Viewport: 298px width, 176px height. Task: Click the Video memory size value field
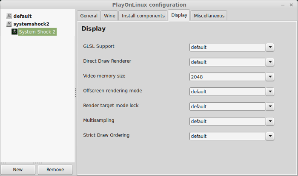pyautogui.click(x=227, y=77)
